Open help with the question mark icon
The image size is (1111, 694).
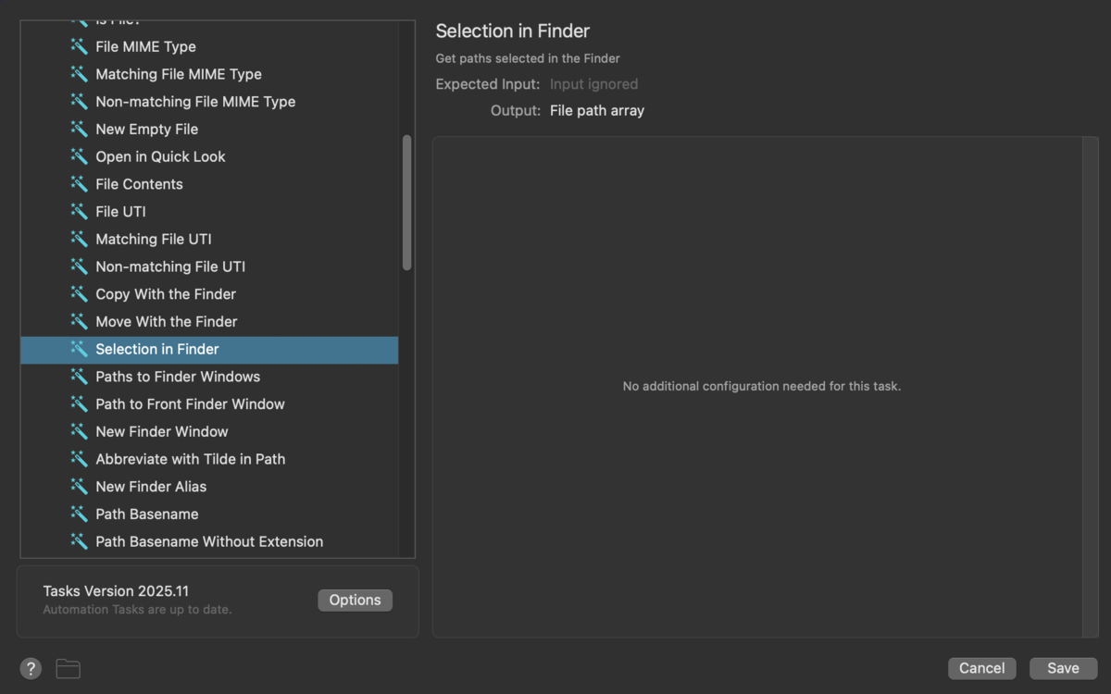click(x=31, y=668)
